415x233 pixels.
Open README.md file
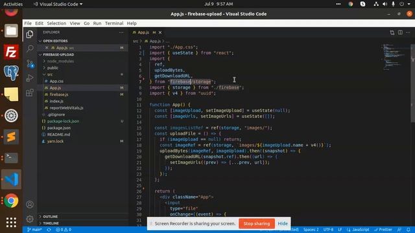[58, 135]
